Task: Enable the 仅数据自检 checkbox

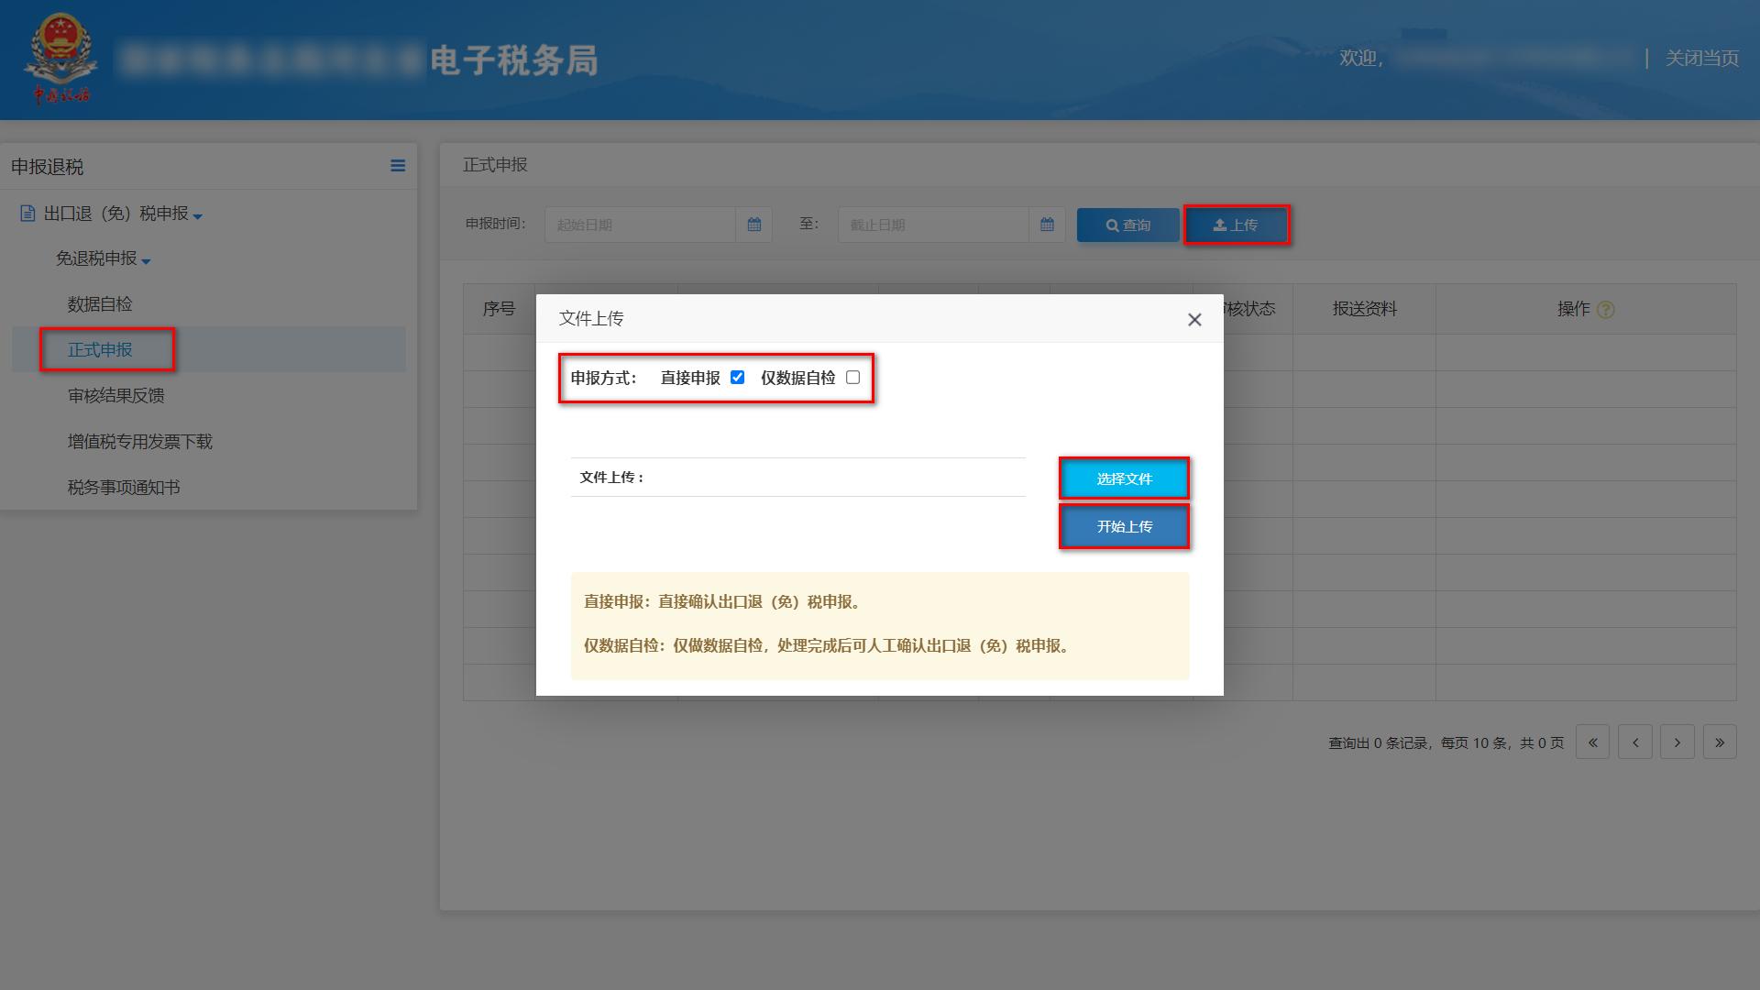Action: pos(852,376)
